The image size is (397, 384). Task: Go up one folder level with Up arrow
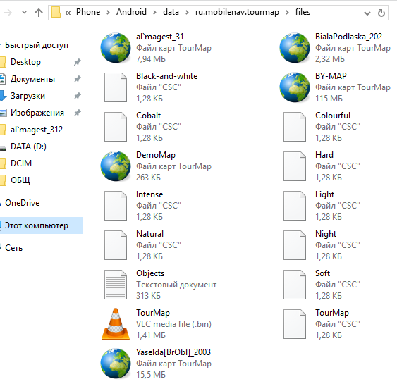coord(39,13)
